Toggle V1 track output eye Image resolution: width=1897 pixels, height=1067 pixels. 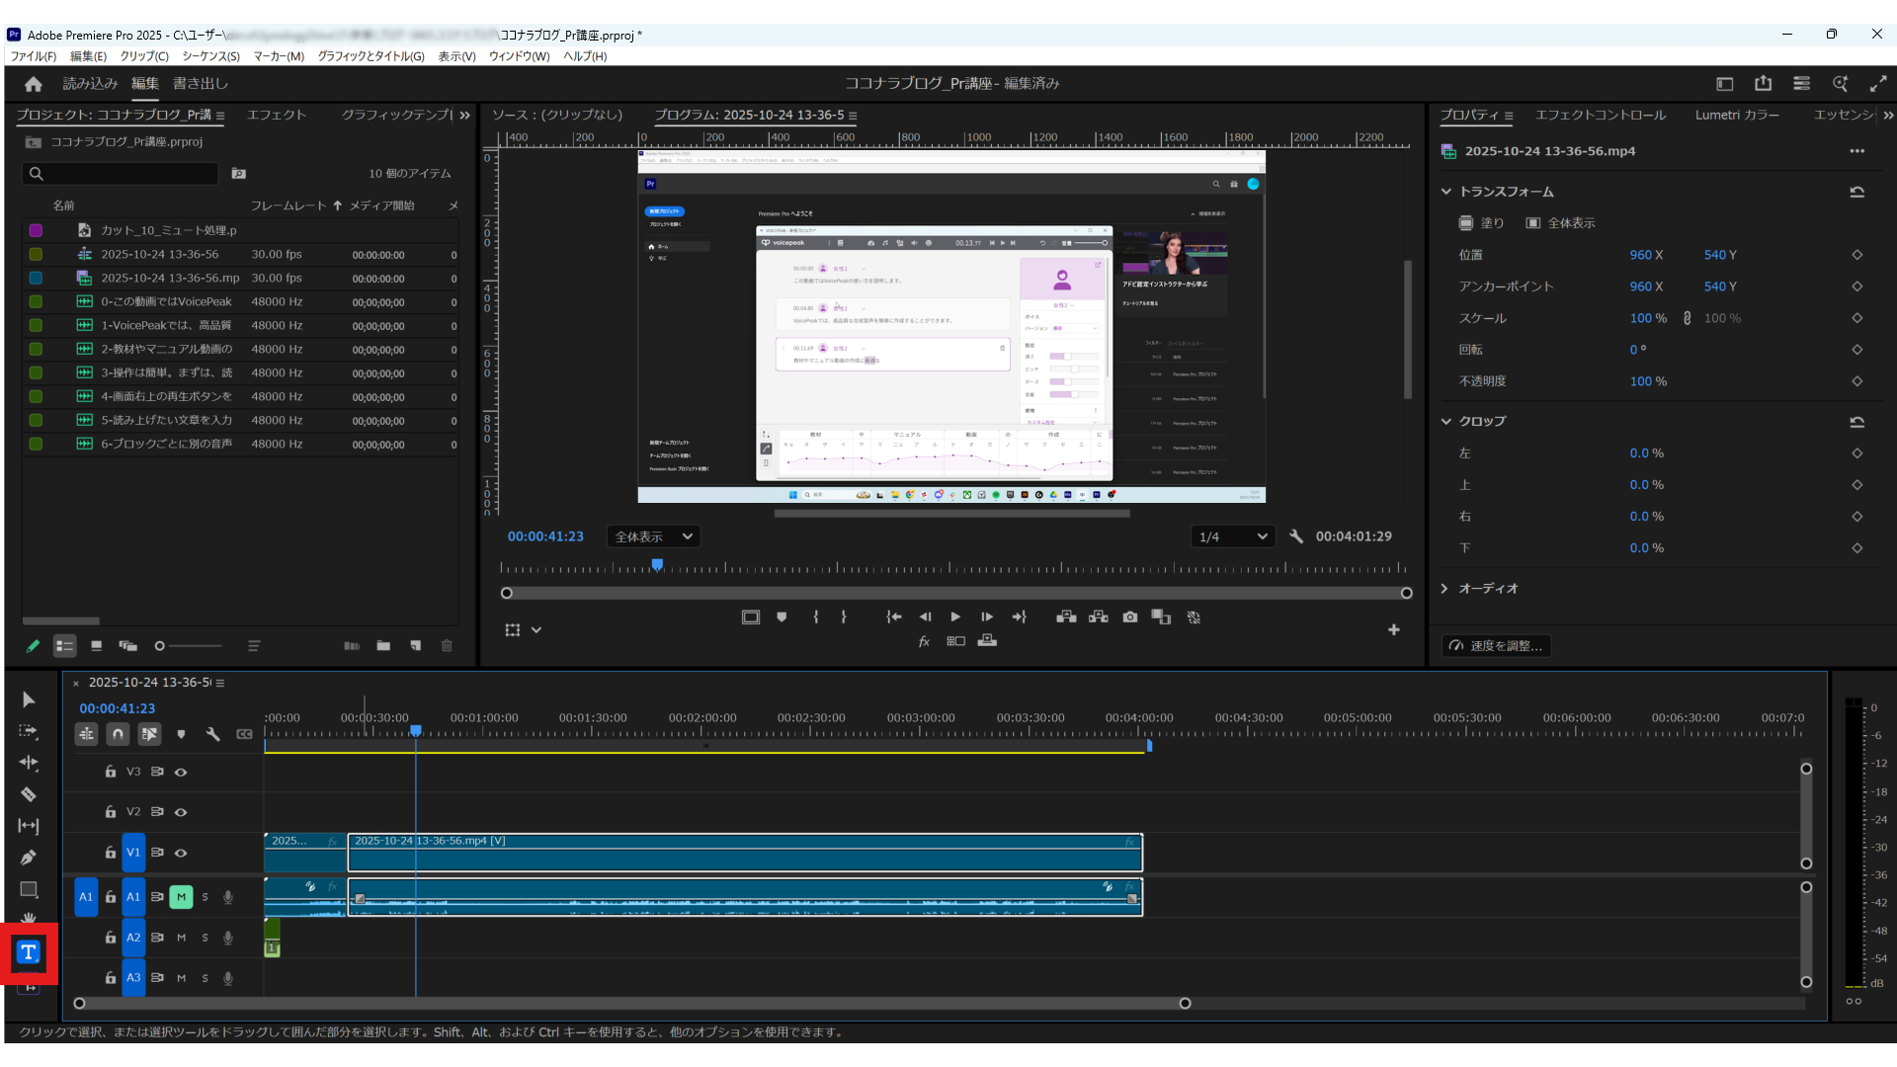point(181,853)
